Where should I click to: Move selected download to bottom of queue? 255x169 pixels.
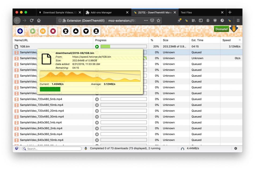[x=96, y=31]
